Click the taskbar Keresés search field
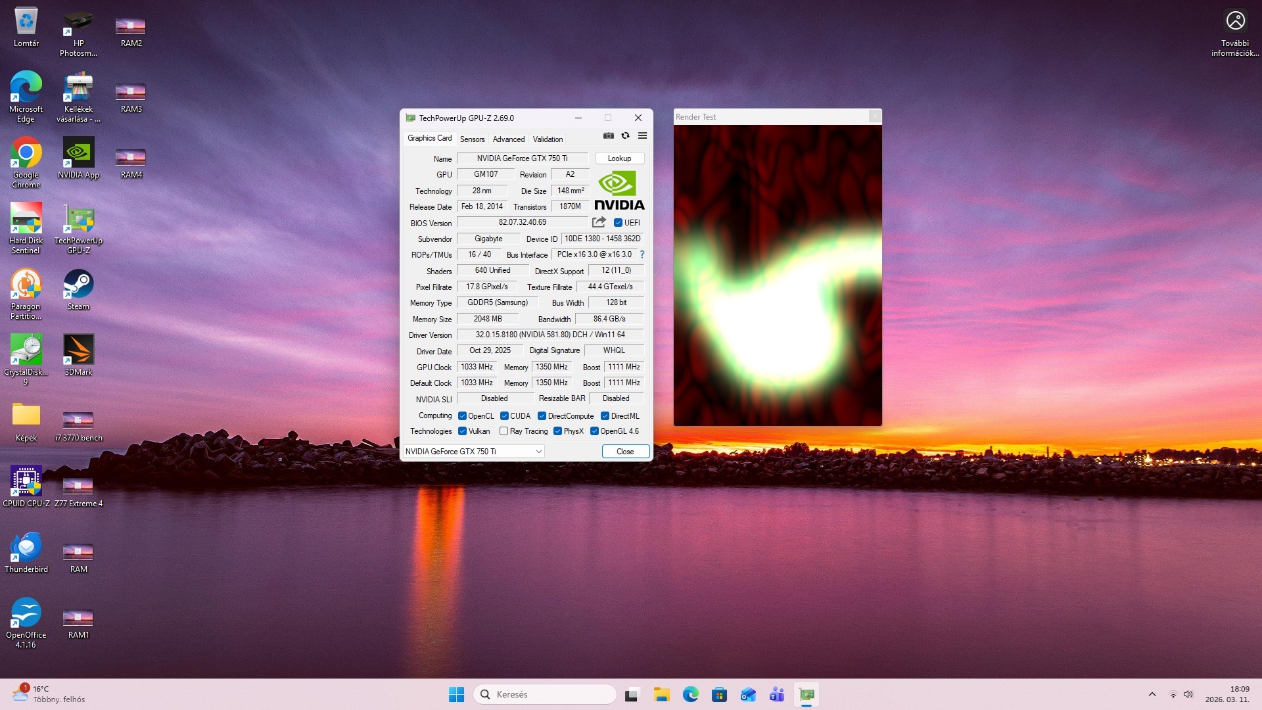This screenshot has height=710, width=1262. coord(544,694)
